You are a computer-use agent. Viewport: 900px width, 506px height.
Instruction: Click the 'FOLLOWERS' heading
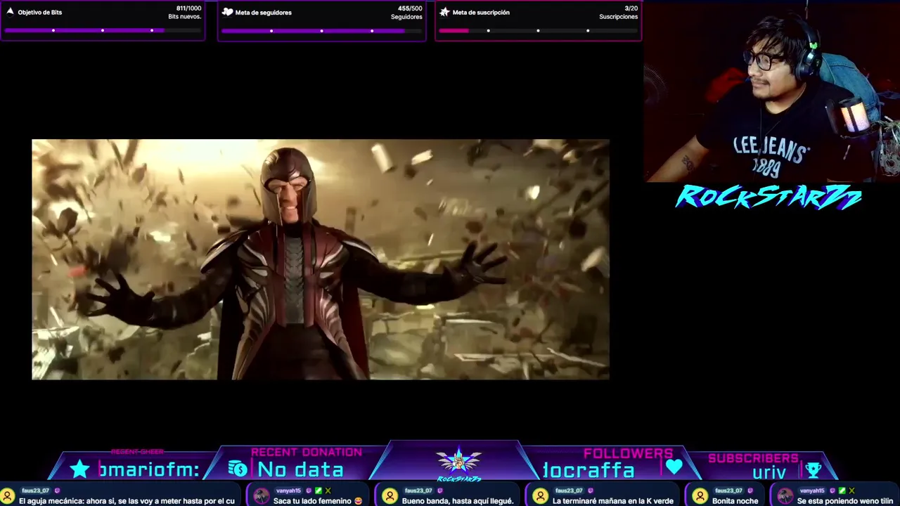[x=628, y=453]
